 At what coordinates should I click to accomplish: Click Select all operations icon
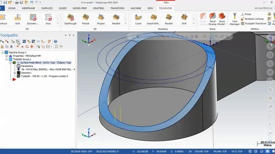(2, 41)
